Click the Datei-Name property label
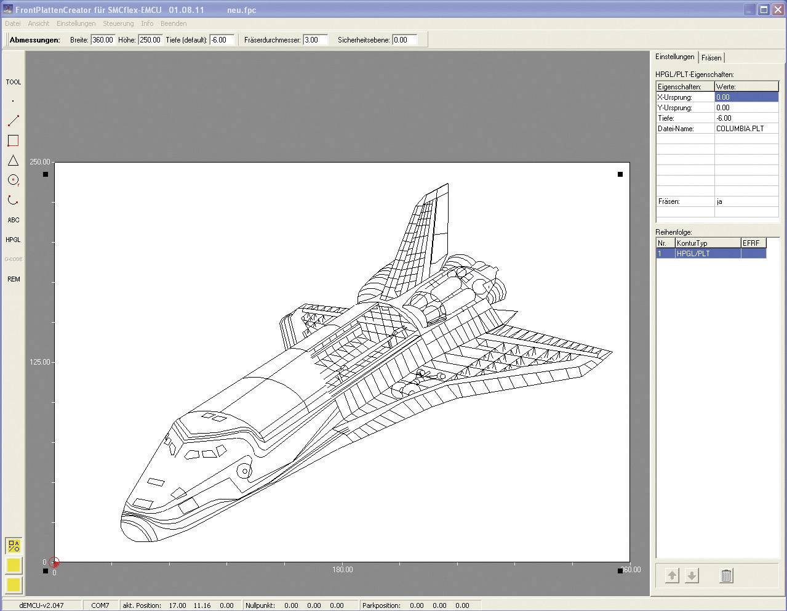The width and height of the screenshot is (787, 611). tap(685, 128)
